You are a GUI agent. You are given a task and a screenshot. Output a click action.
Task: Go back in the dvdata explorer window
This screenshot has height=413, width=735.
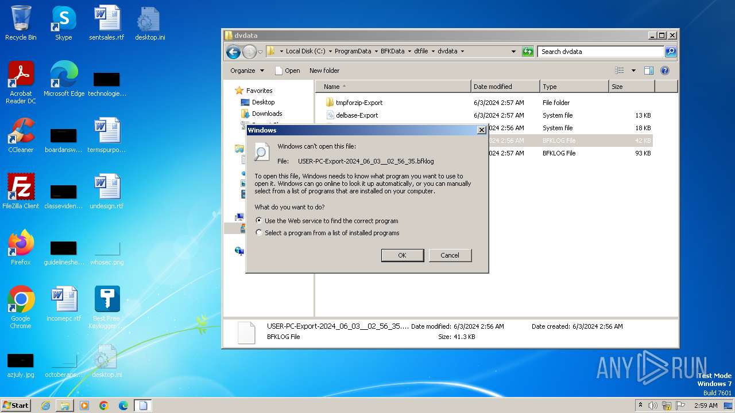[x=233, y=52]
